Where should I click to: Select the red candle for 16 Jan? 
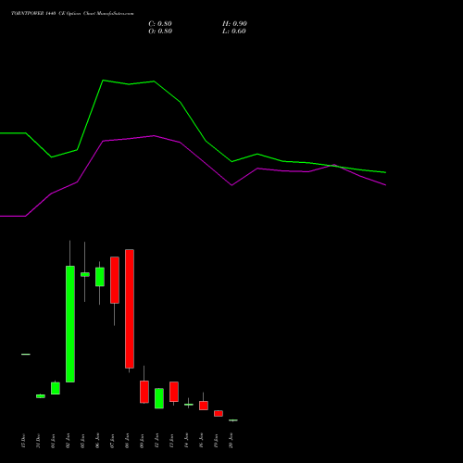pos(204,406)
